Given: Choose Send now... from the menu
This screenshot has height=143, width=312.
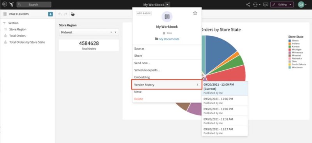Looking at the screenshot, I should [167, 63].
